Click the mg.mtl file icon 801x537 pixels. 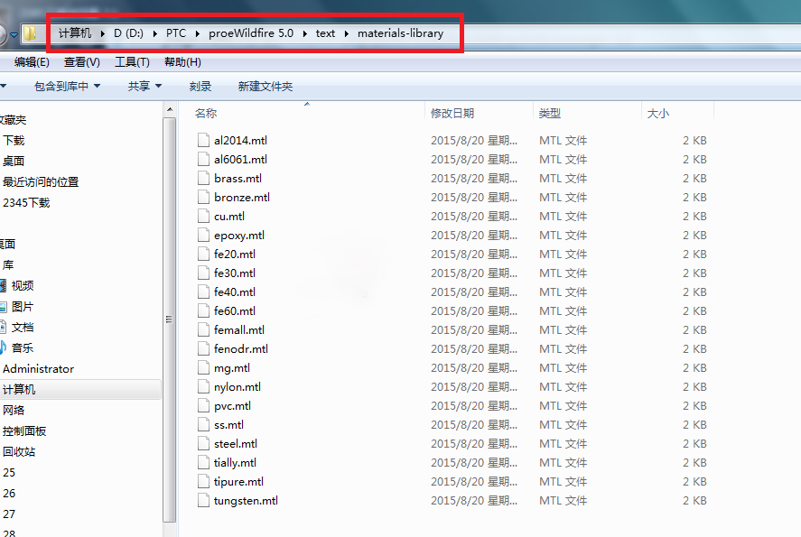203,367
